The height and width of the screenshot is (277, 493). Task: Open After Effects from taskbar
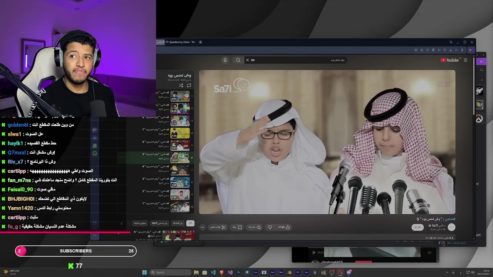[x=272, y=272]
